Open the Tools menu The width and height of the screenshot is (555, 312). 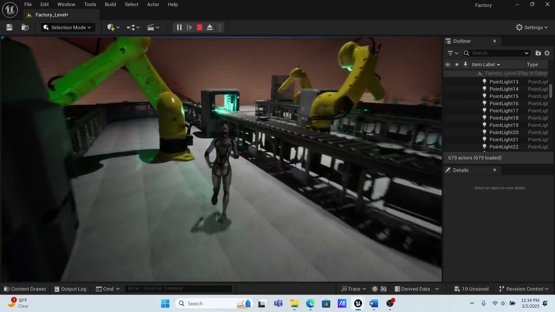90,4
